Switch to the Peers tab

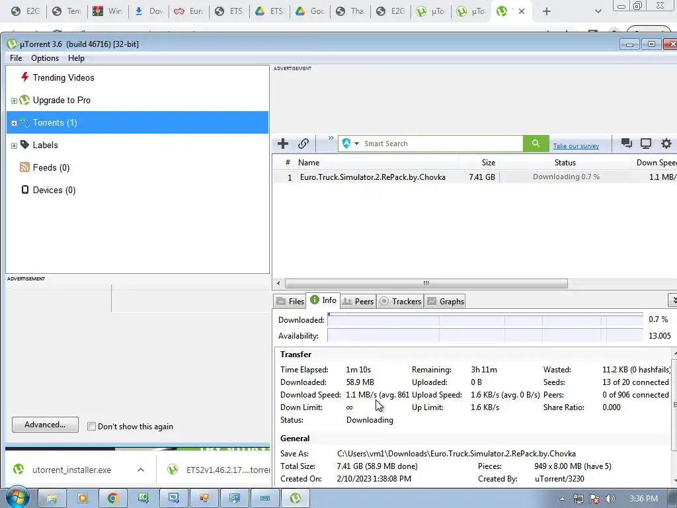point(358,301)
